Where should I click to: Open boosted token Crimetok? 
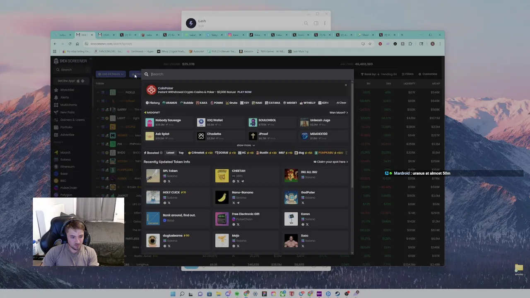[200, 153]
